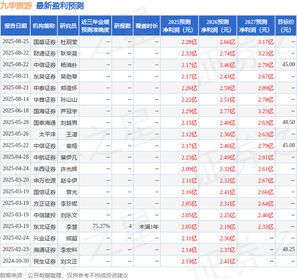This screenshot has width=297, height=279.
Task: Click the 2.74亿 2026 profit forecast
Action: (x=227, y=53)
